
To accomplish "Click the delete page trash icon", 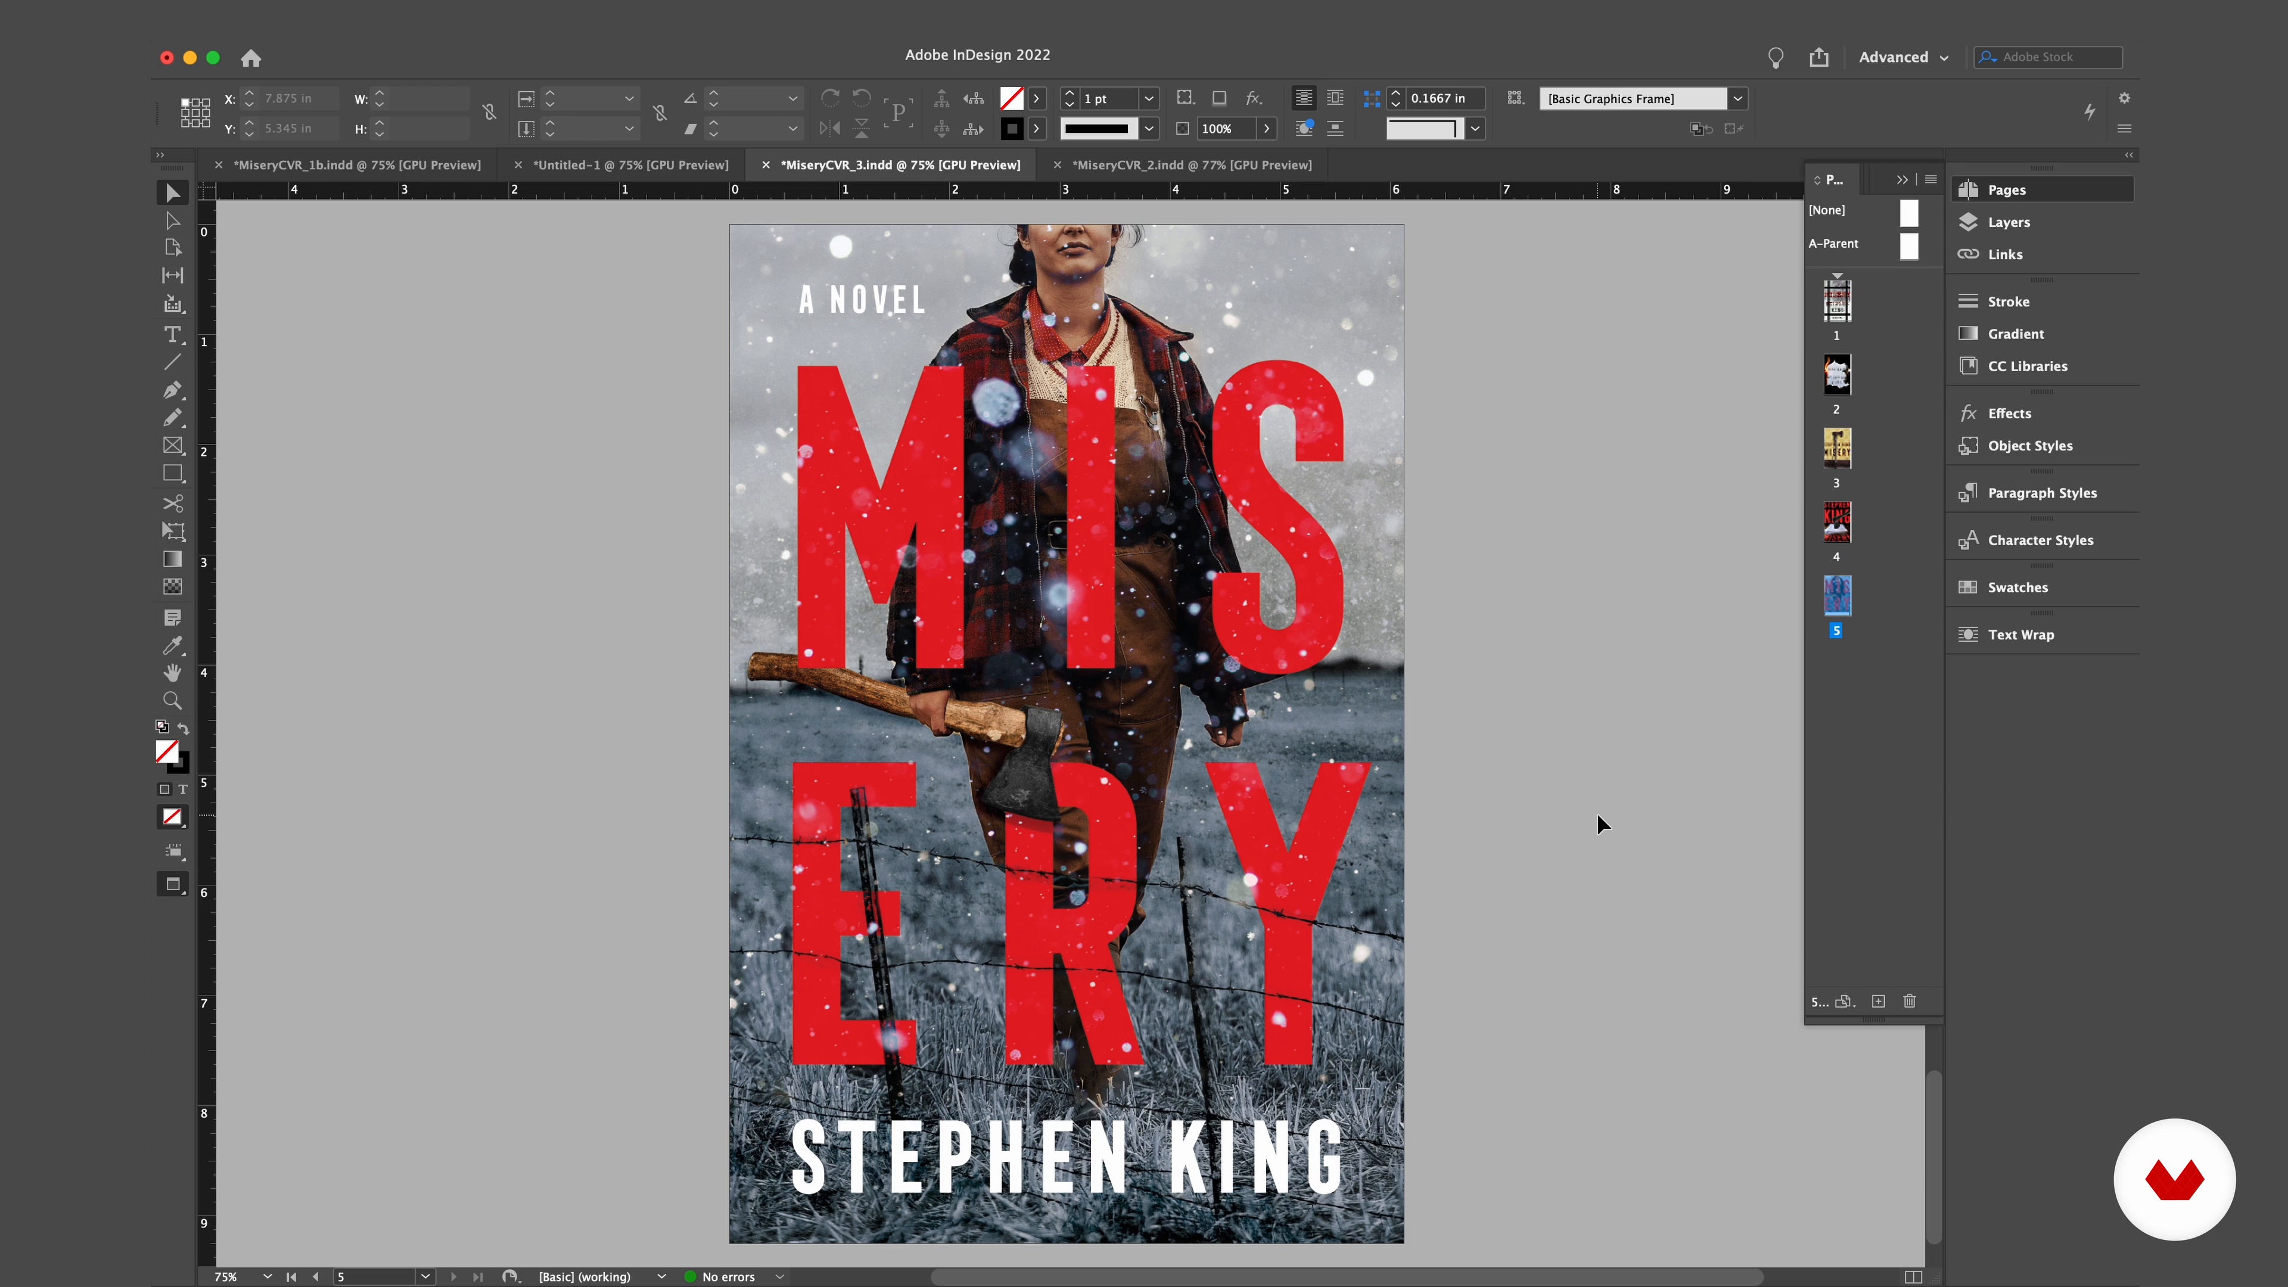I will click(x=1910, y=1001).
